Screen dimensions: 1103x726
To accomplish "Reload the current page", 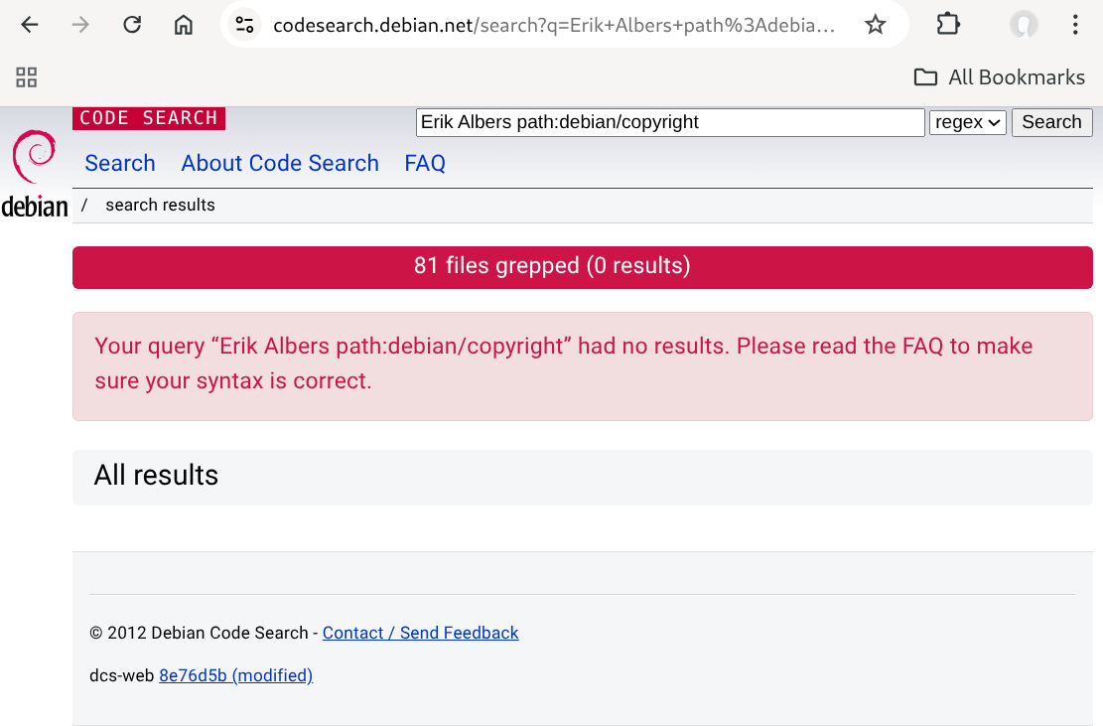I will [131, 24].
